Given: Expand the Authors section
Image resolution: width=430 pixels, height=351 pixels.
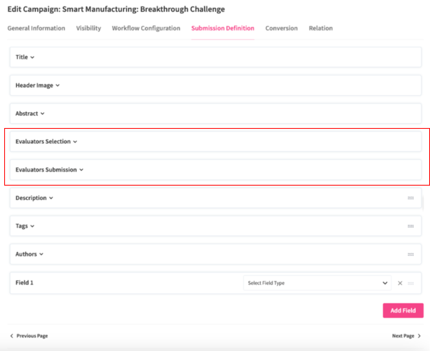Looking at the screenshot, I should [x=29, y=254].
